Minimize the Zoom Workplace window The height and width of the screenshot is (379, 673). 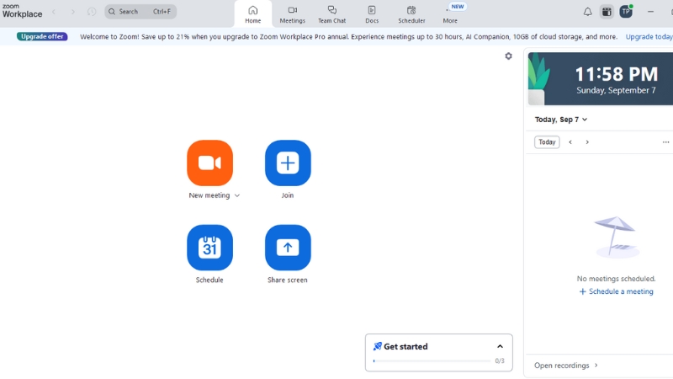(x=650, y=12)
